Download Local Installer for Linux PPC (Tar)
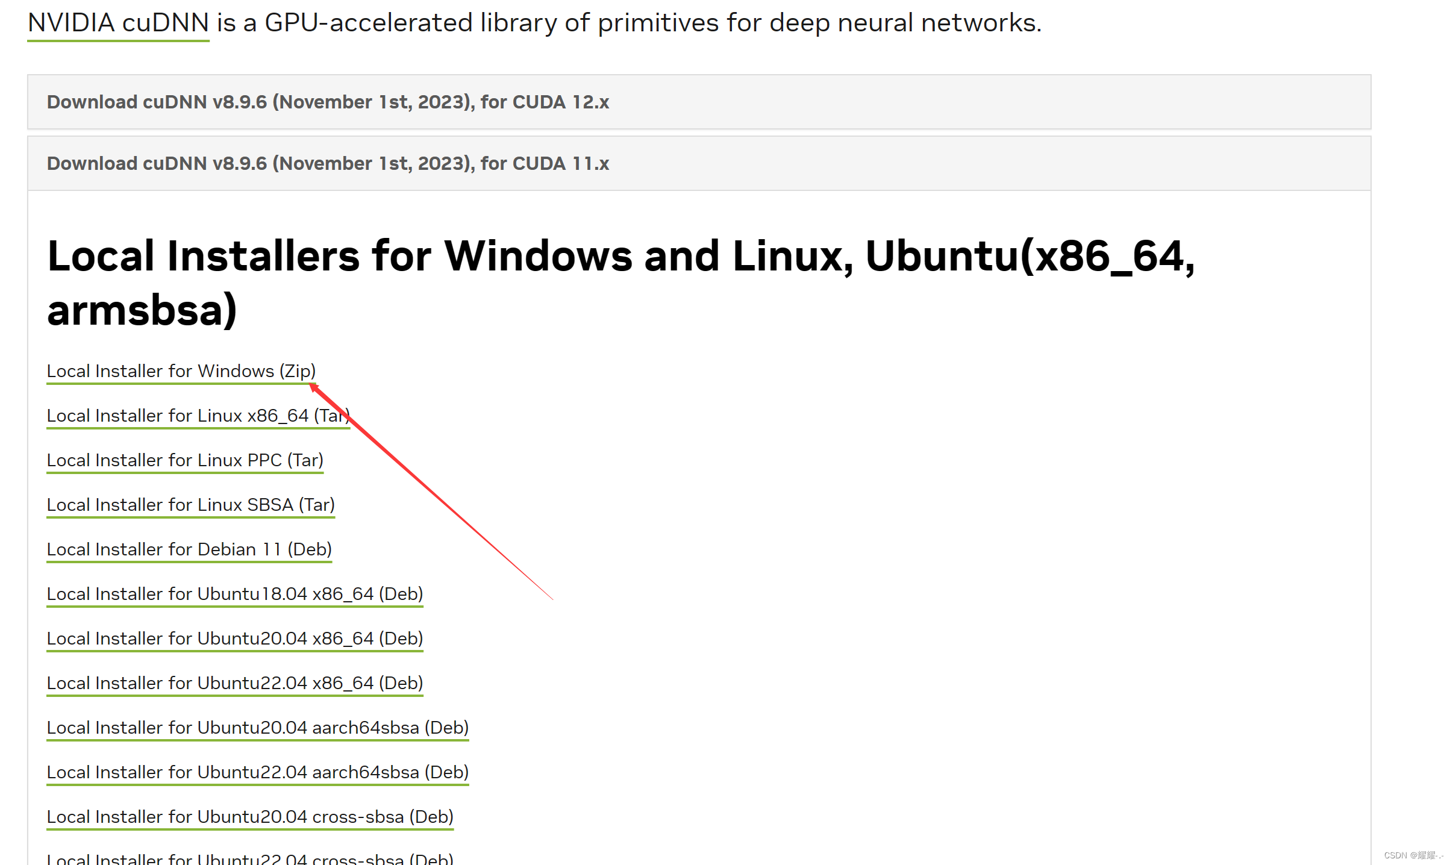Image resolution: width=1453 pixels, height=865 pixels. [x=185, y=460]
